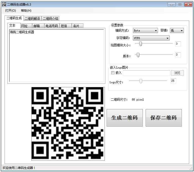Select the 名片 content tab
Viewport: 194px width, 172px height.
(x=77, y=26)
